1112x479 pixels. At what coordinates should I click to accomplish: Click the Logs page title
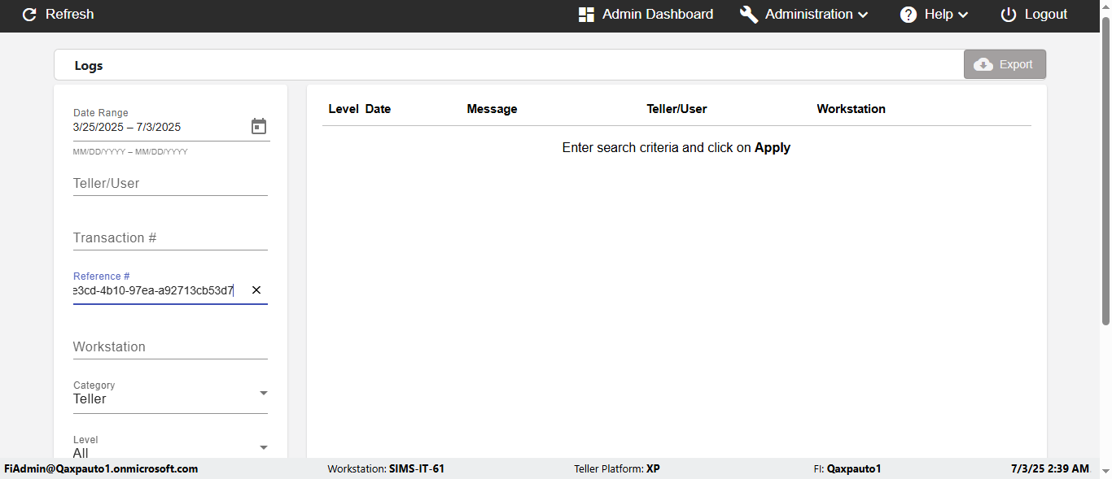point(89,66)
